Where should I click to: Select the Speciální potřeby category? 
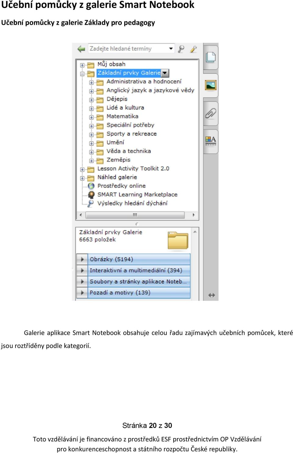130,125
